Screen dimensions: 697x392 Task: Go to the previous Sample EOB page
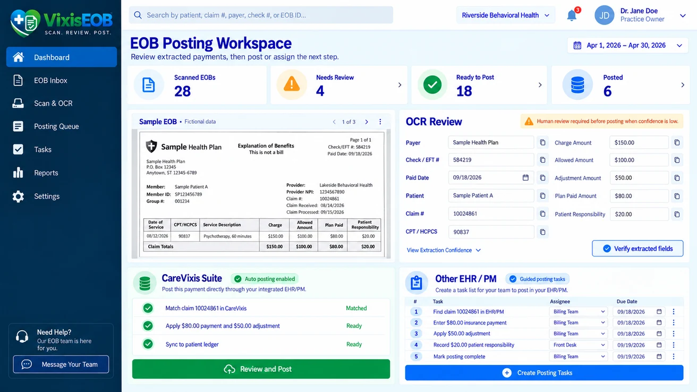334,122
